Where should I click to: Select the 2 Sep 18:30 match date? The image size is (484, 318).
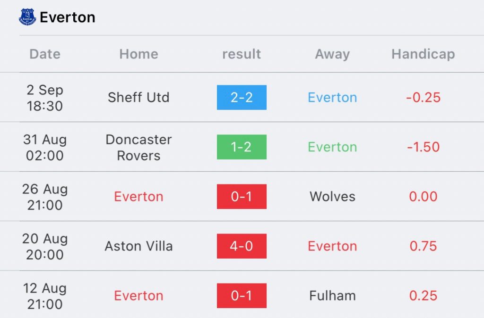pyautogui.click(x=45, y=98)
